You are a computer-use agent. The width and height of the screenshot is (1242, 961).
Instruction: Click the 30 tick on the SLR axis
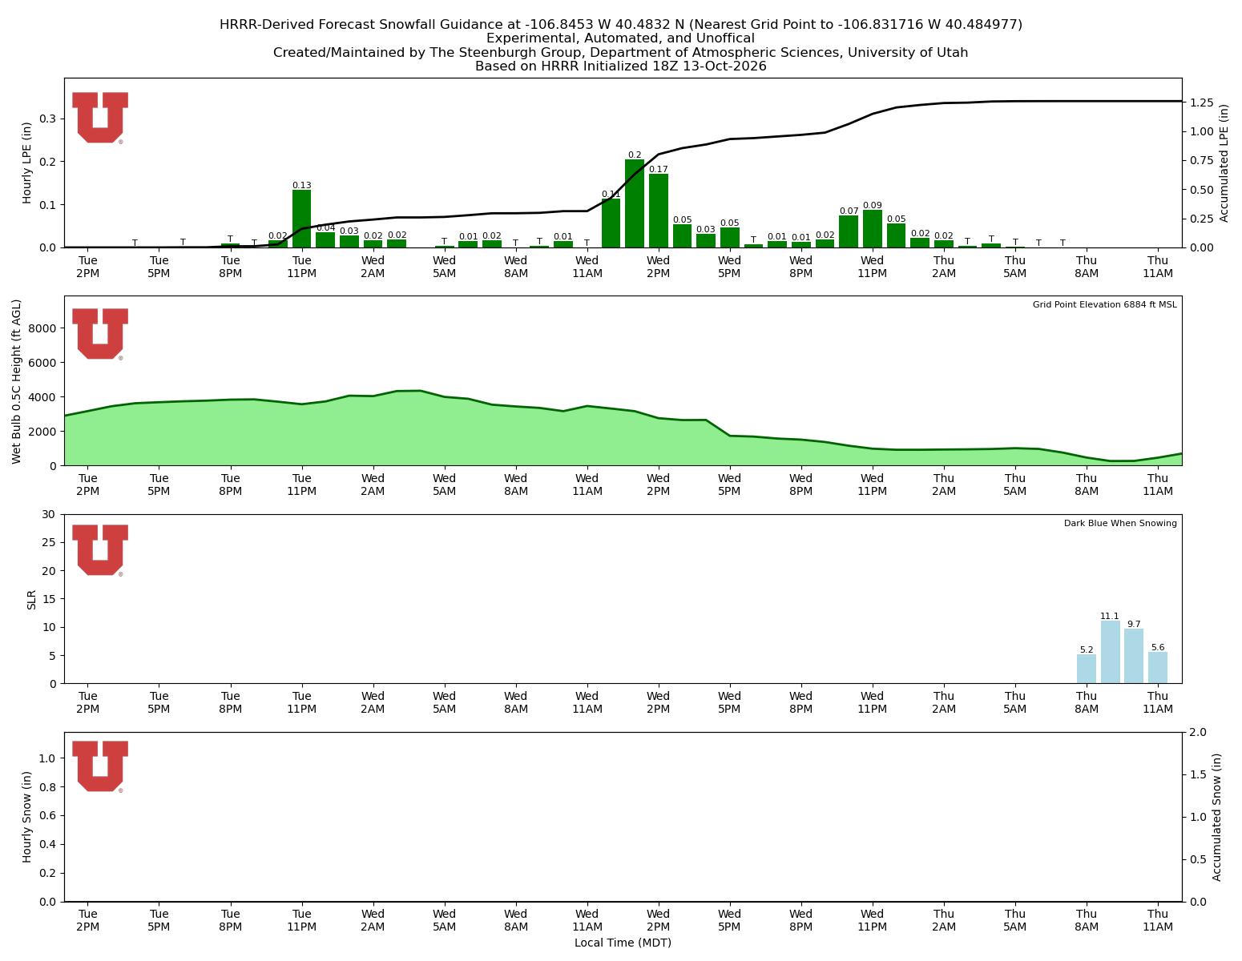click(50, 514)
